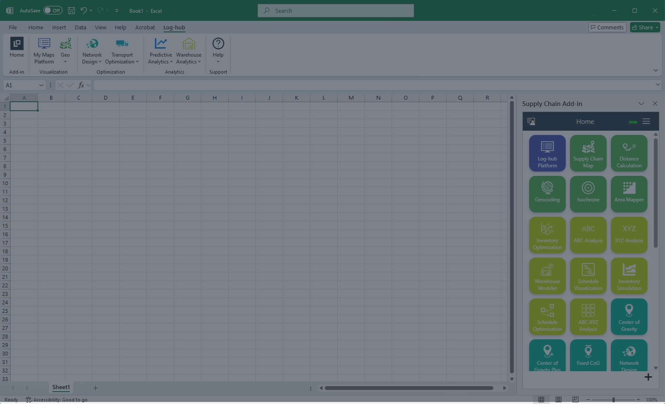Open Customize Quick Access Toolbar dropdown

coord(117,11)
